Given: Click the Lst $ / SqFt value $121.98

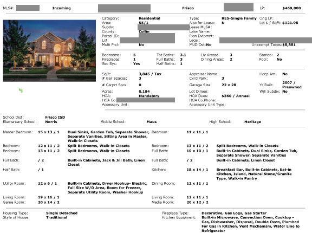Looking at the screenshot, I should 290,23.
